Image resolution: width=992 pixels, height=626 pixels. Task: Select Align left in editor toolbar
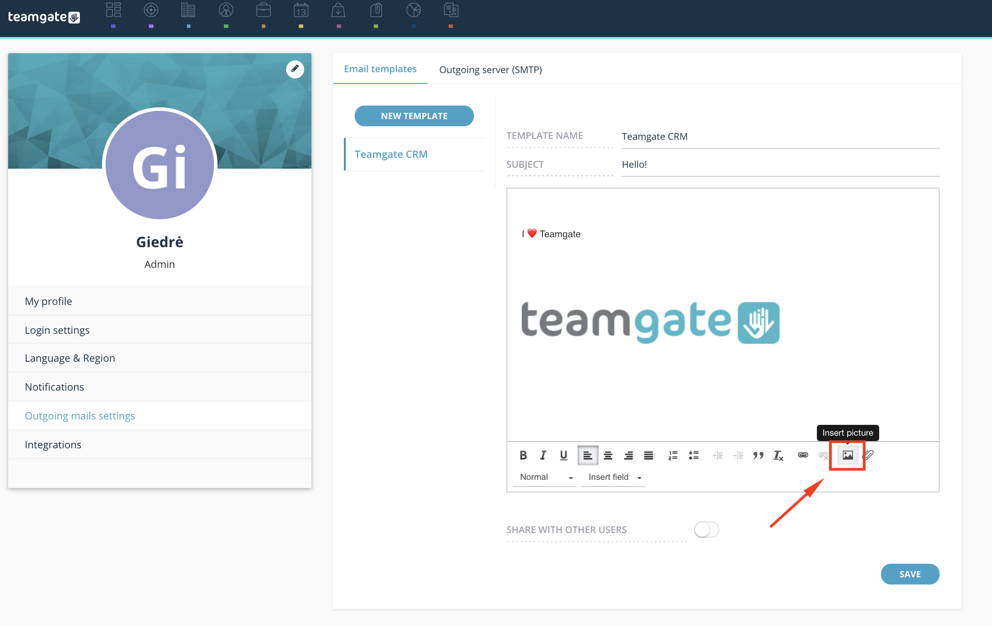coord(588,456)
